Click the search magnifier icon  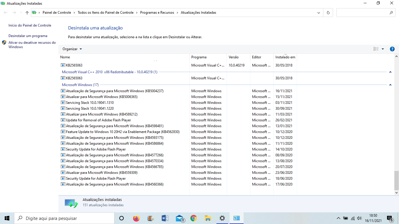point(391,13)
